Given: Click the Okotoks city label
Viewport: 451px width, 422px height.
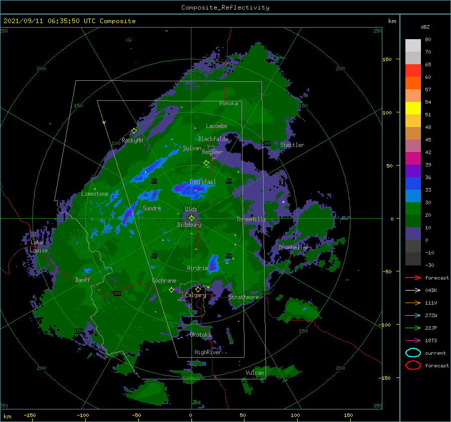Looking at the screenshot, I should (x=200, y=335).
